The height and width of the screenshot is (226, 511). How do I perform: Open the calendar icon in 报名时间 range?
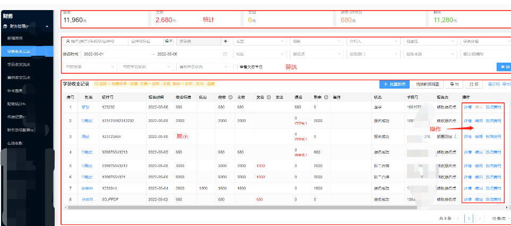click(225, 54)
